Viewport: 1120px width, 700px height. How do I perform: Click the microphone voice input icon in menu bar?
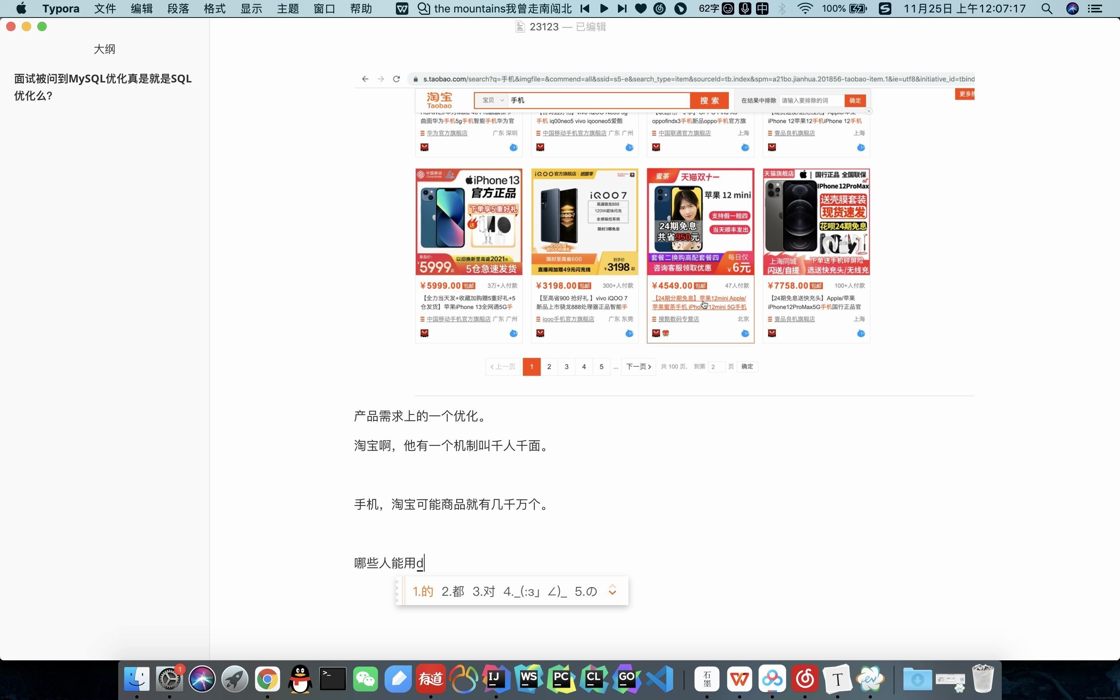(x=745, y=8)
